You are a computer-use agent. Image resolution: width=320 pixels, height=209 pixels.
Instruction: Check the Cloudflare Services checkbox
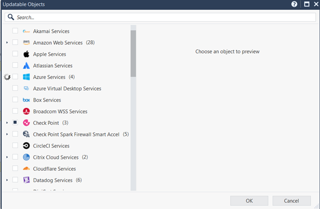coord(16,168)
